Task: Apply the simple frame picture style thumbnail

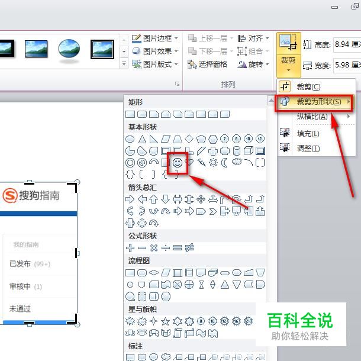Action: [36, 49]
